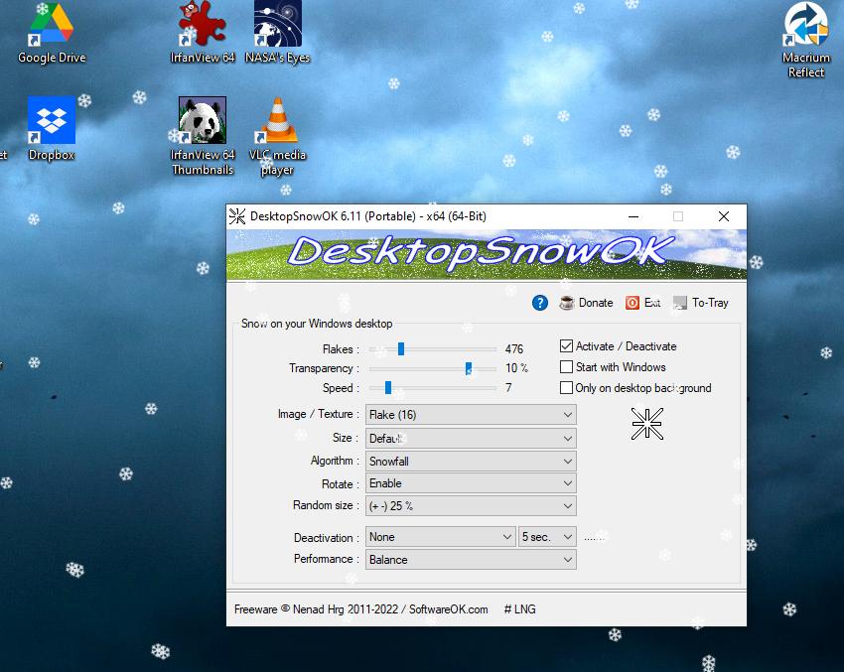Open the Size dropdown showing Default
This screenshot has height=672, width=844.
pos(471,439)
